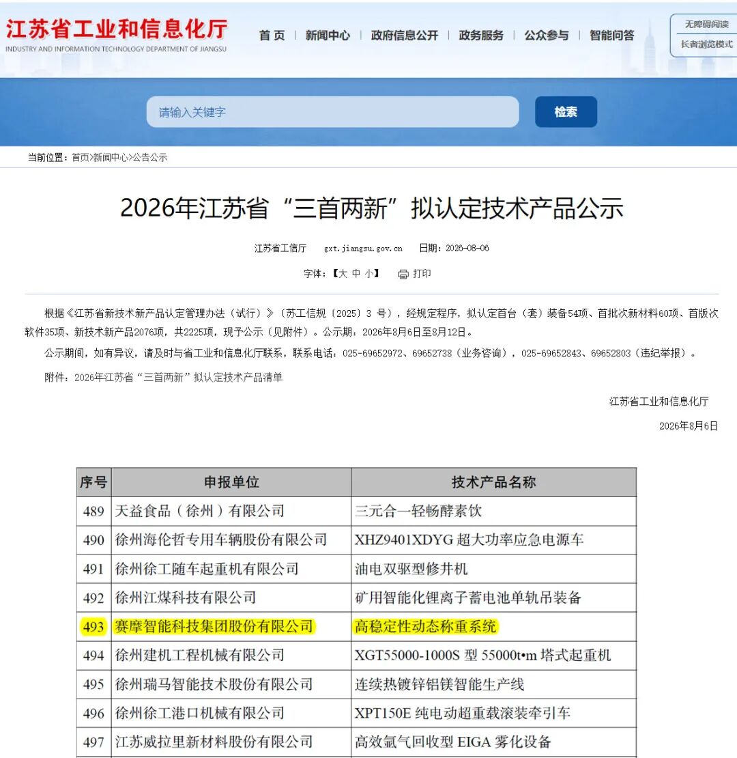Open 智能问答 from the navigation bar

click(x=612, y=36)
